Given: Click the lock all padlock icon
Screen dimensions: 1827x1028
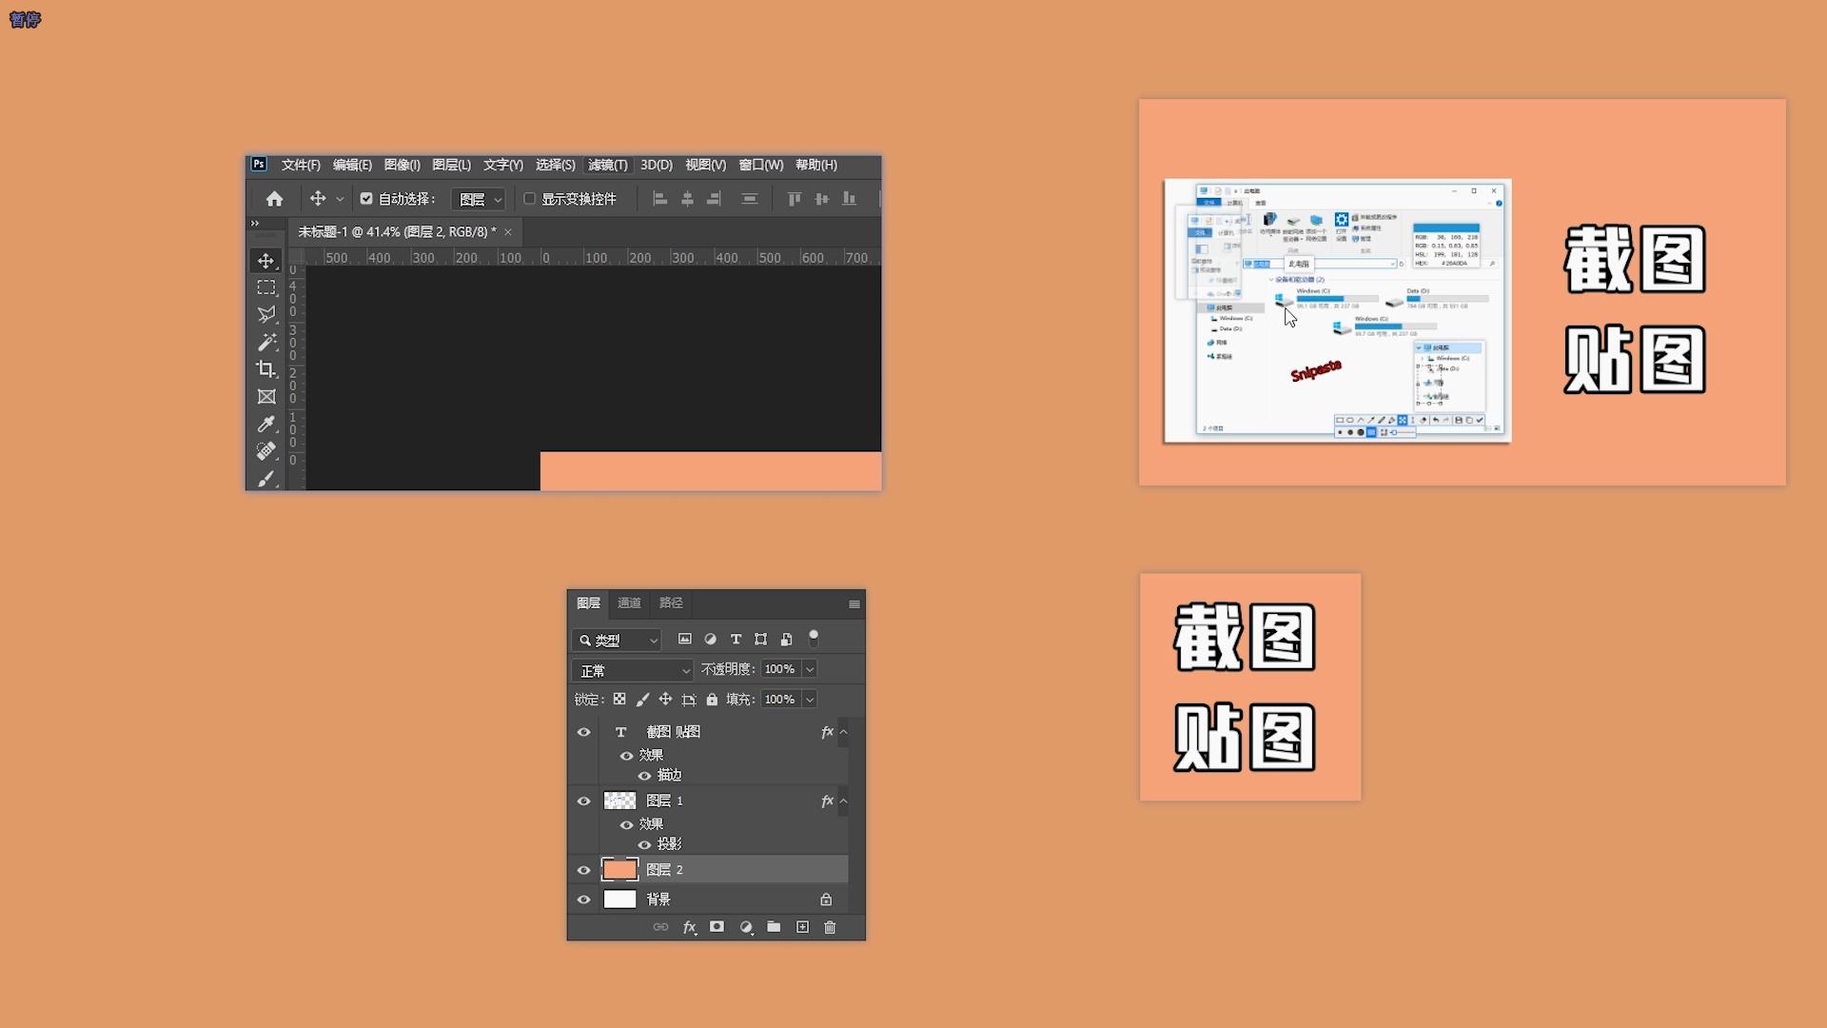Looking at the screenshot, I should [712, 700].
